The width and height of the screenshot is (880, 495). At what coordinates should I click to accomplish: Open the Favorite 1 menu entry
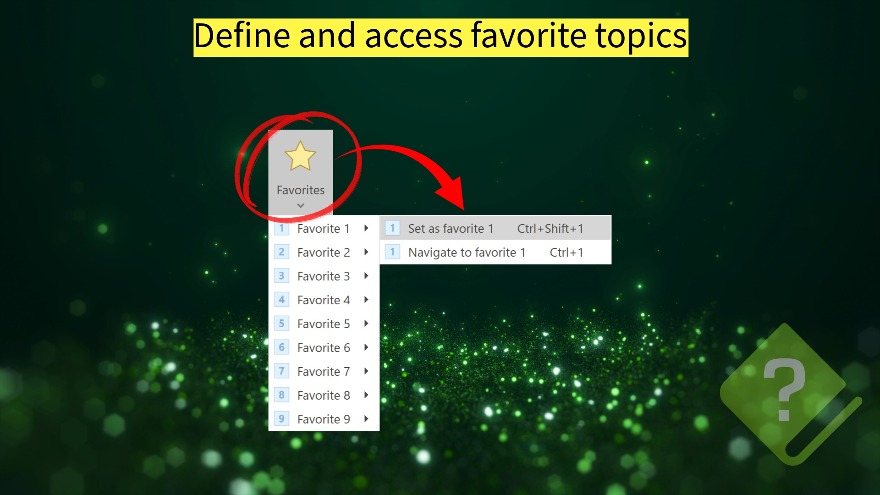click(x=324, y=228)
